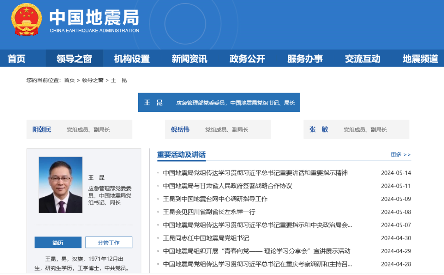Open article 王昆到中国地震台网中心调研指导工作

pyautogui.click(x=215, y=199)
